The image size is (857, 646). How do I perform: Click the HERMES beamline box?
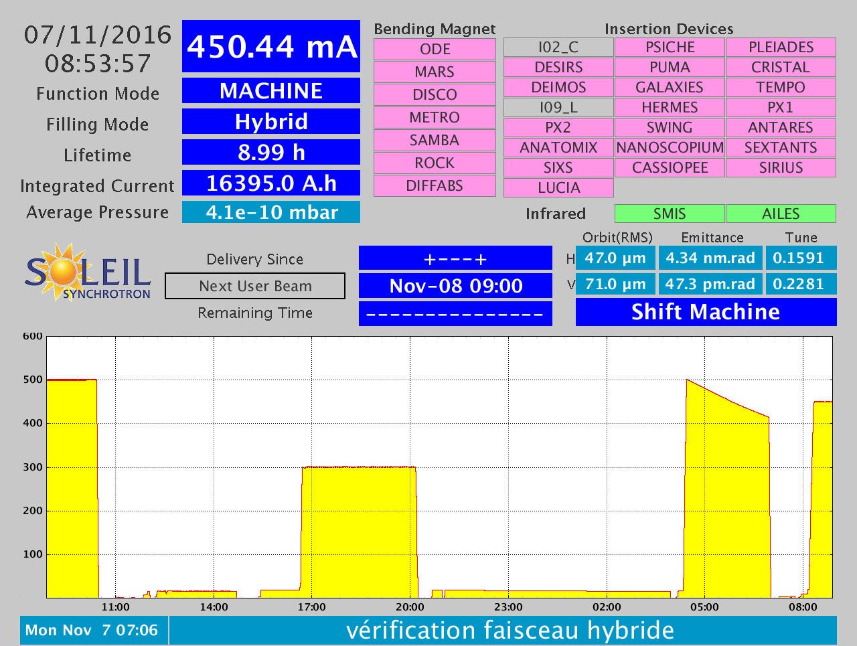(670, 107)
